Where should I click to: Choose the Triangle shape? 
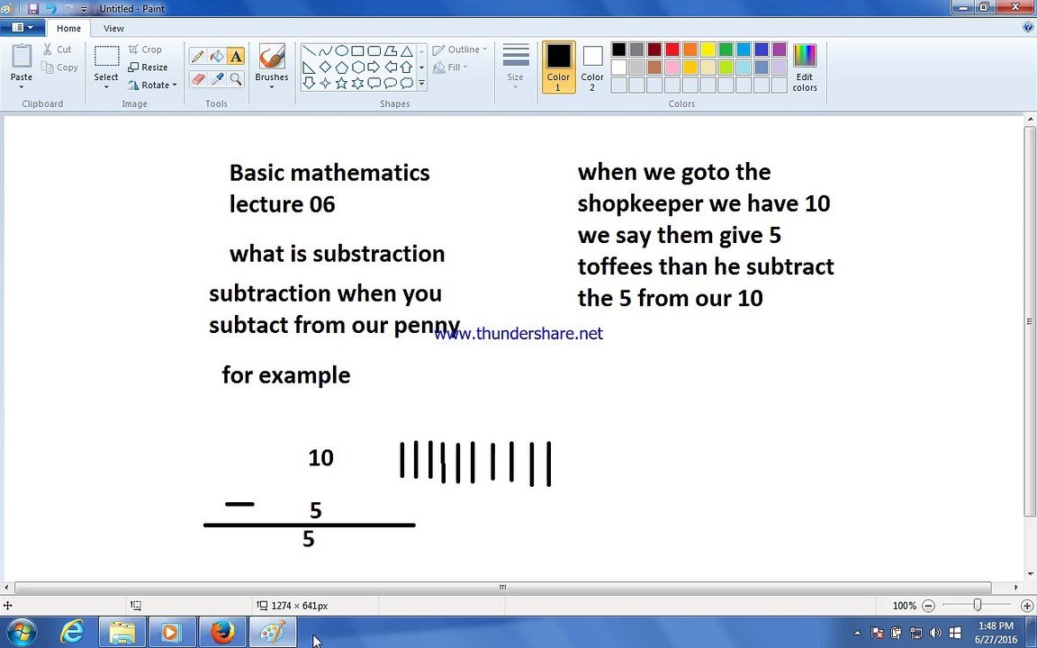(406, 51)
